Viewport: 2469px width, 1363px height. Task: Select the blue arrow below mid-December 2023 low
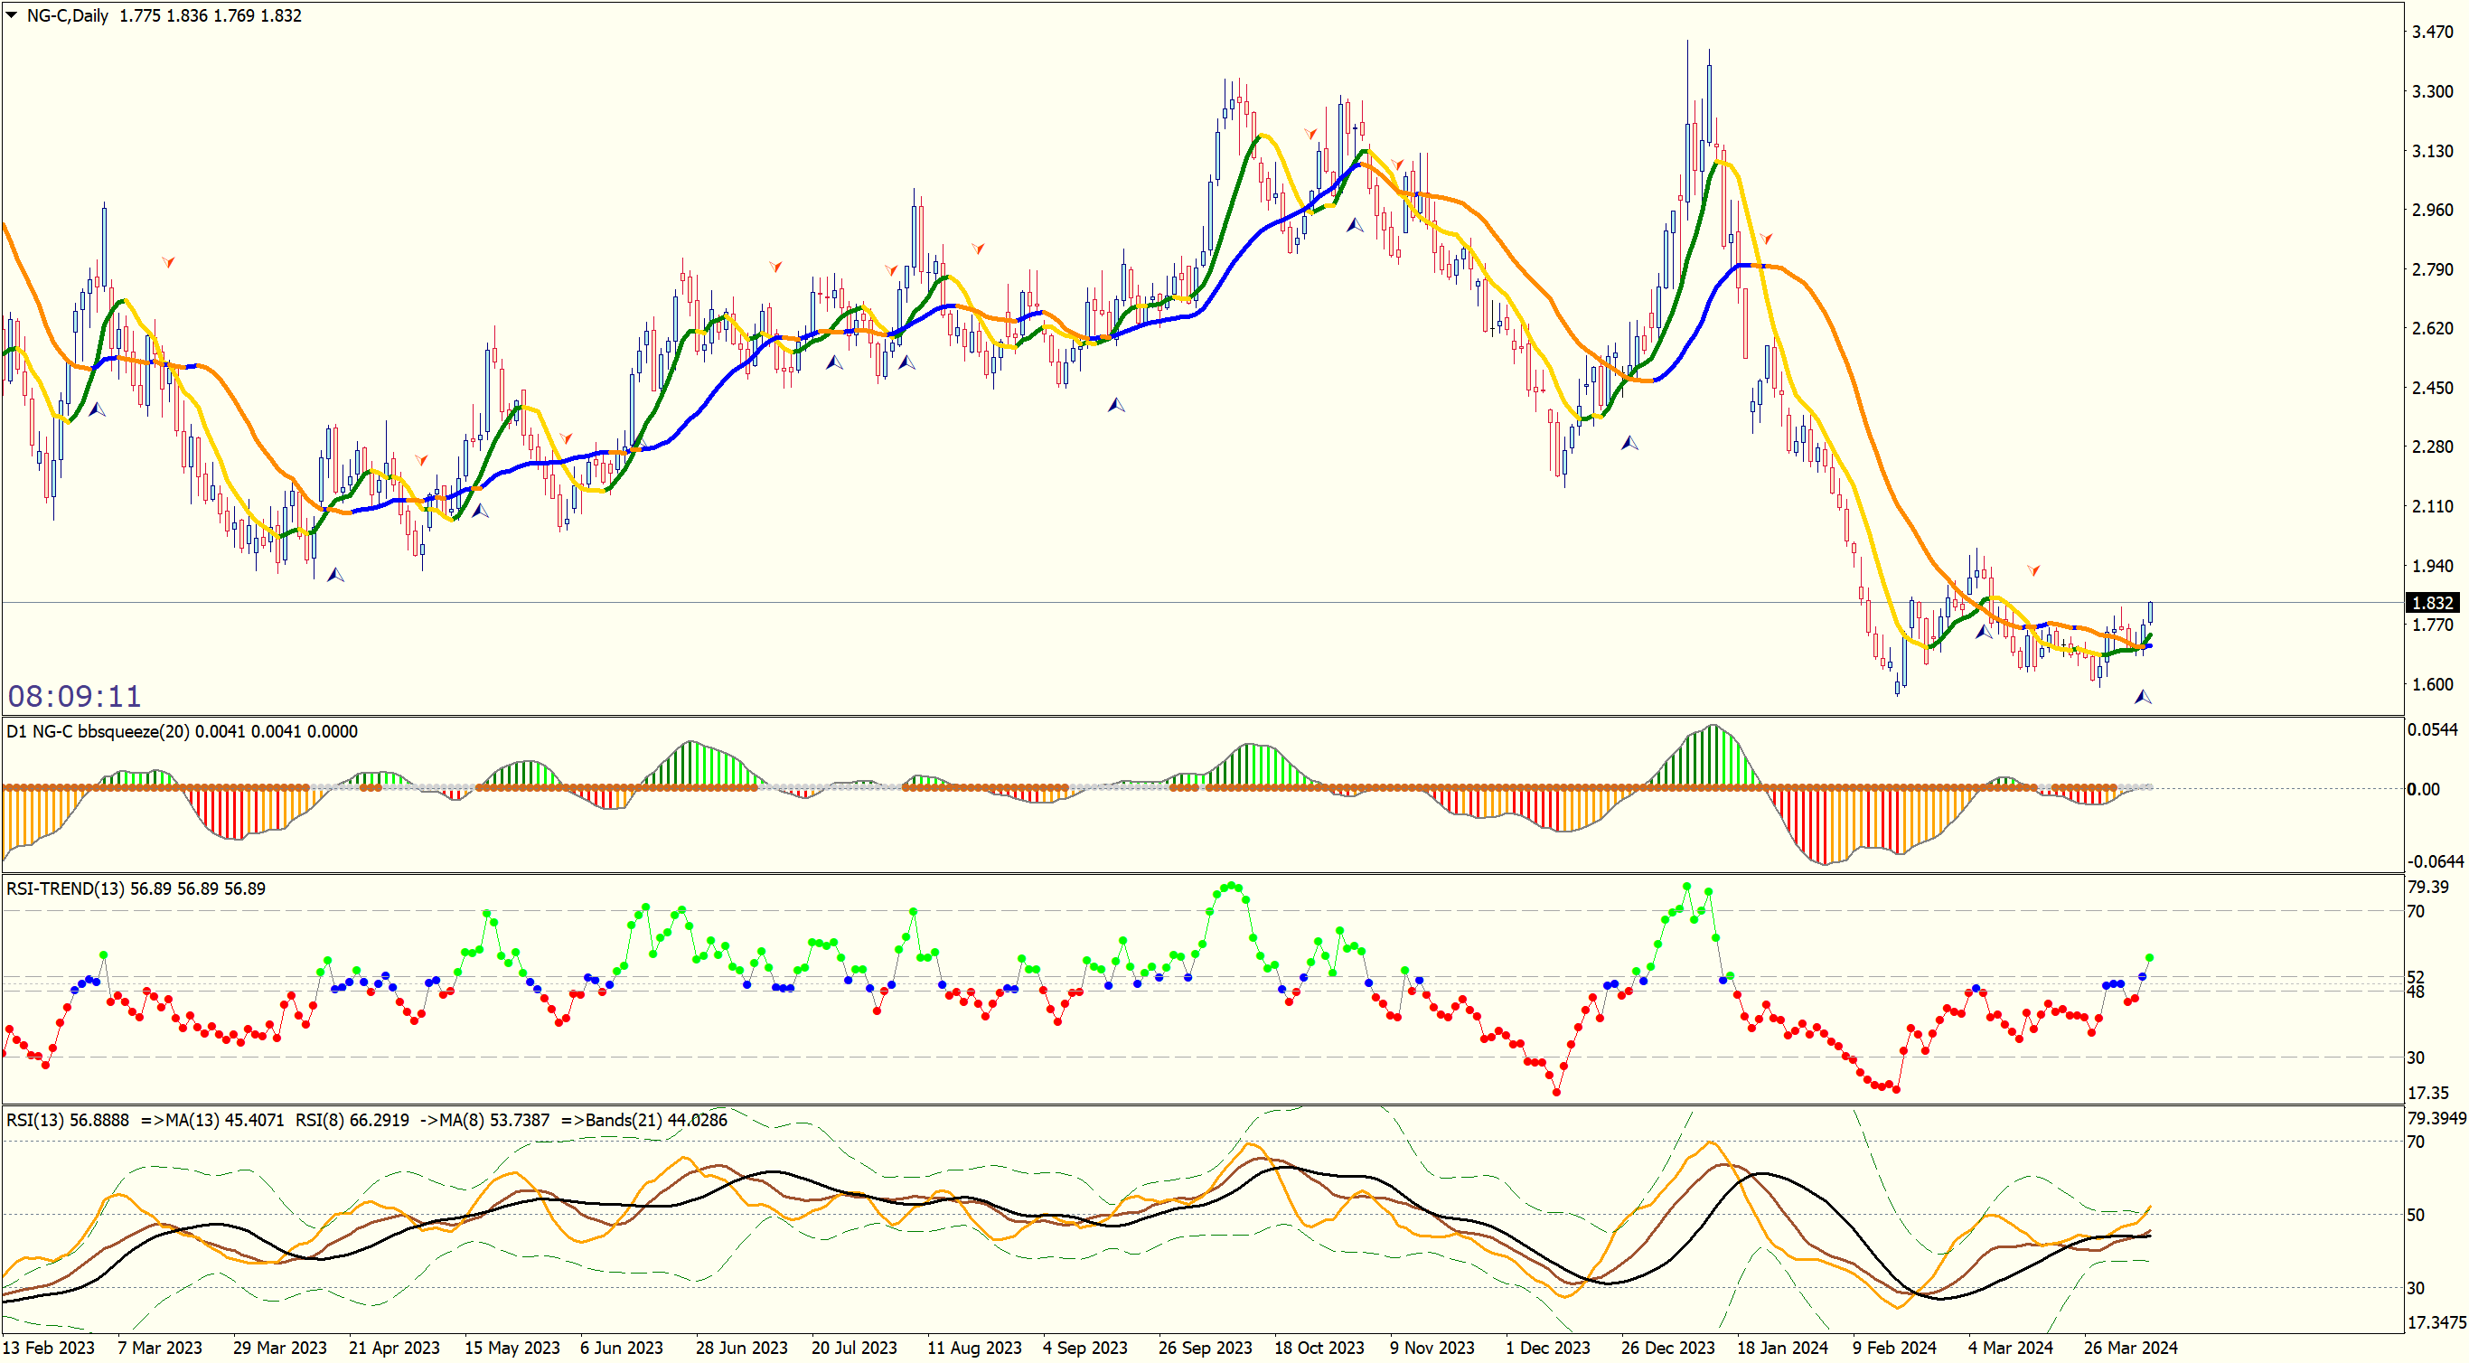coord(1629,443)
